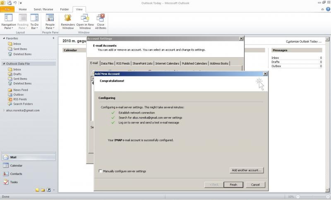Open the Reminders Window
Screen dimensions: 331x200
[x=68, y=22]
